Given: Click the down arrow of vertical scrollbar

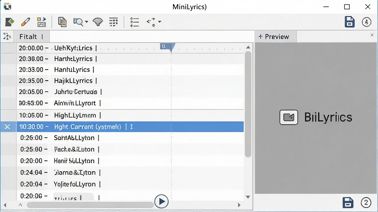Looking at the screenshot, I should point(248,197).
